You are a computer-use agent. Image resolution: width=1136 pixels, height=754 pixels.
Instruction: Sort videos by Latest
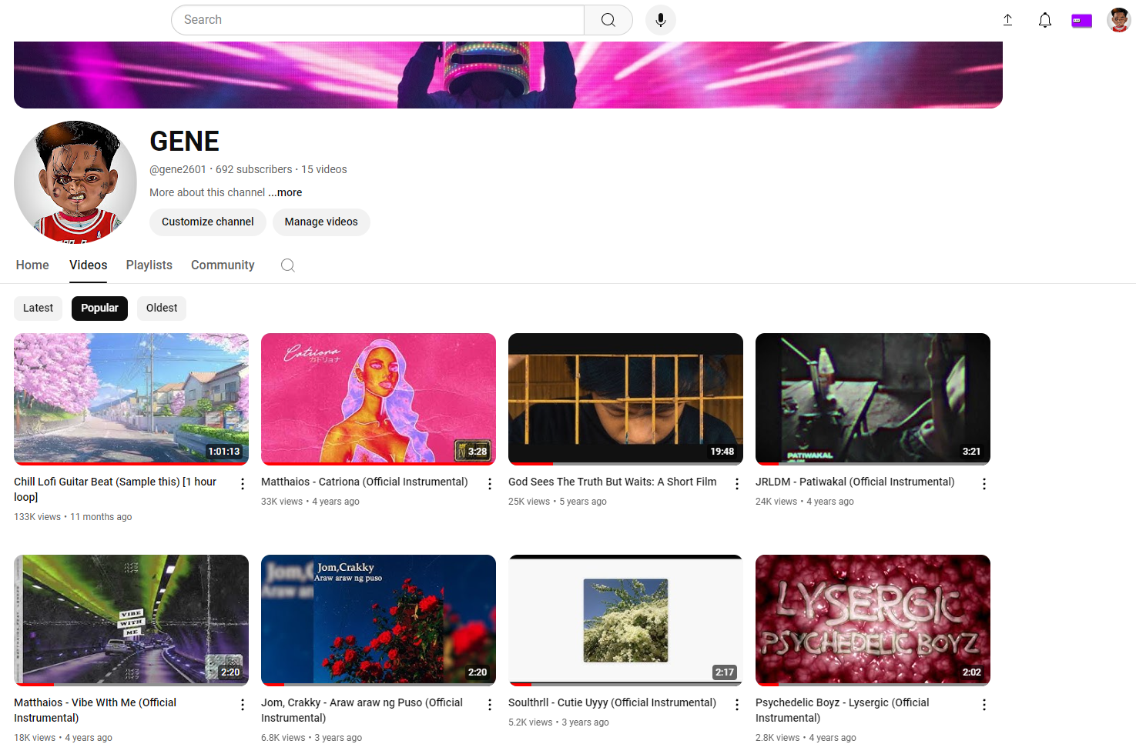pos(39,309)
